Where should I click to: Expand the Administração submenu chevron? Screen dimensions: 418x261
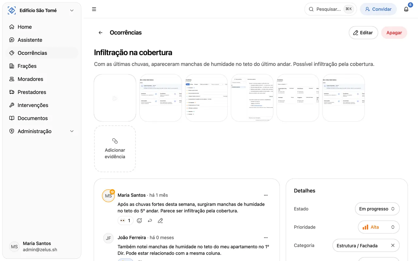(72, 131)
